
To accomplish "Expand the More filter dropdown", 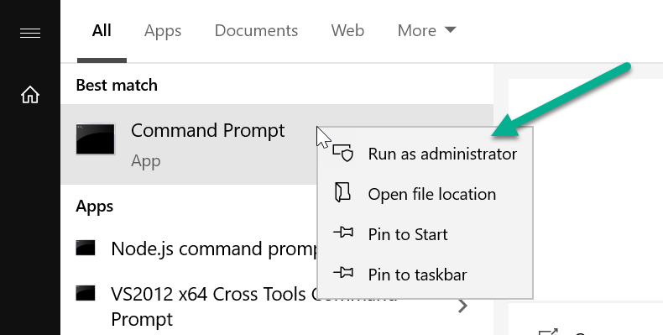I will coord(426,30).
